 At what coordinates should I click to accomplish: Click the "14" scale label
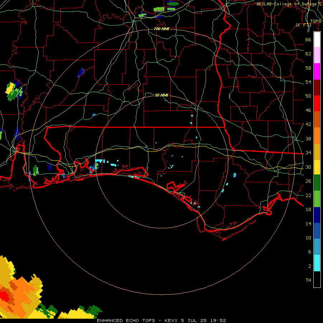pos(308,224)
